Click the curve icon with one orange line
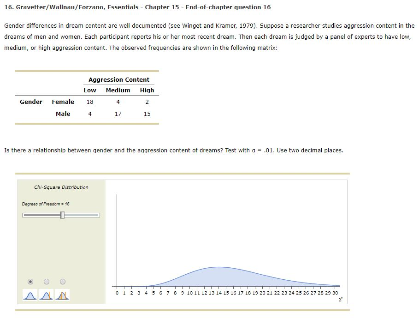The image size is (419, 319). (x=46, y=295)
